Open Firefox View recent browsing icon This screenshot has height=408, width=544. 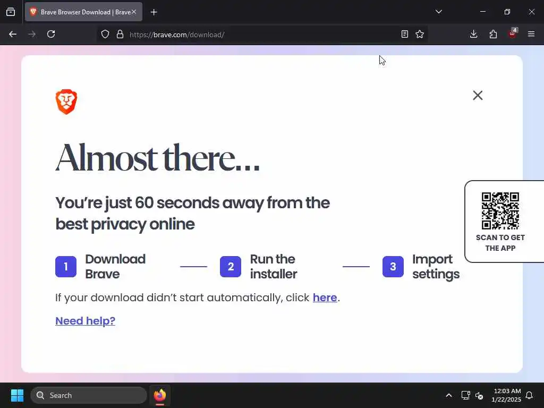[x=11, y=12]
